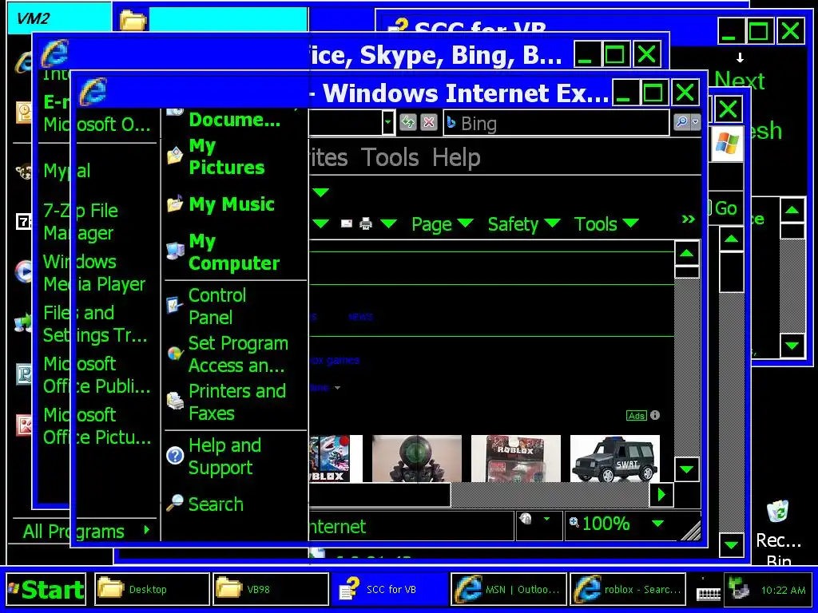The width and height of the screenshot is (818, 613).
Task: Click the horizontal scrollbar right arrow
Action: pos(661,494)
